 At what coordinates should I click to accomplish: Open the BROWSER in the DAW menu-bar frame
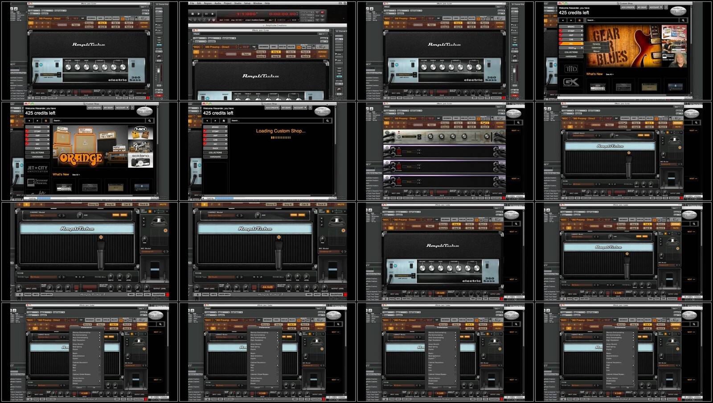tap(264, 47)
